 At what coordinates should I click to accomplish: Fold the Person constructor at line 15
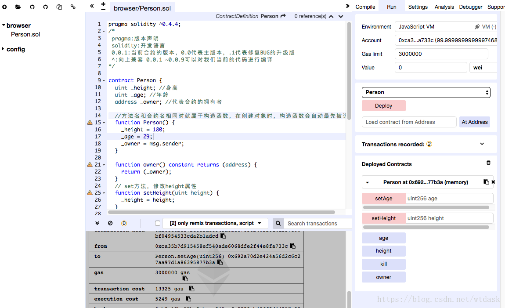pyautogui.click(x=104, y=123)
